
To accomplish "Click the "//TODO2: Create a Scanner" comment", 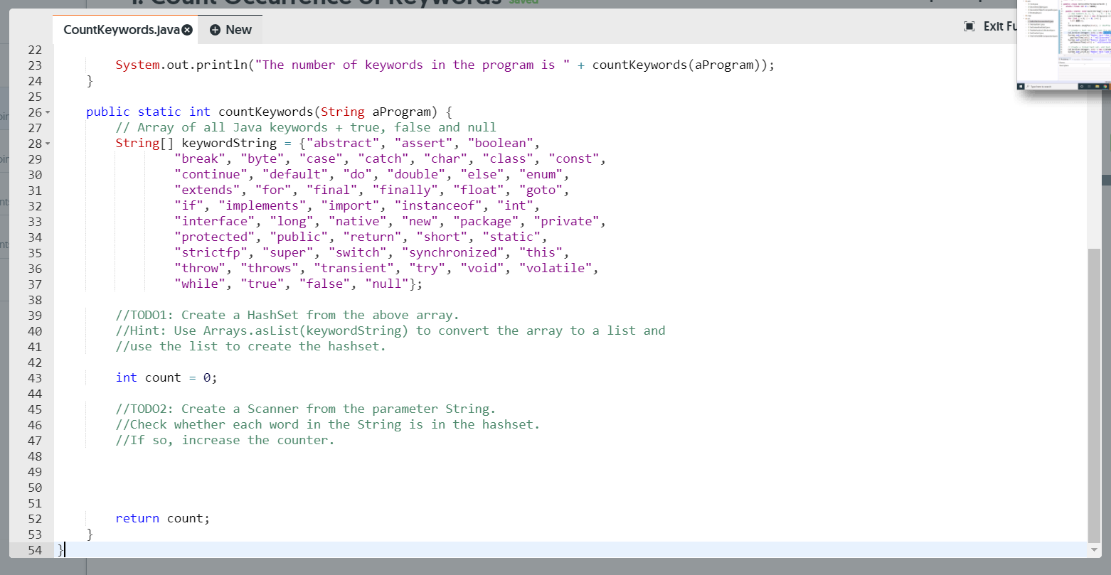I will tap(306, 409).
